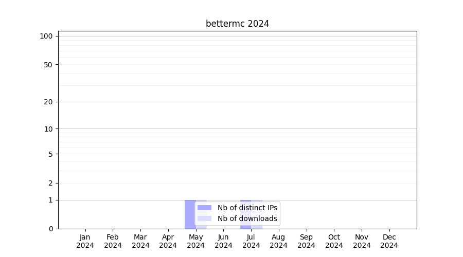Image resolution: width=463 pixels, height=257 pixels.
Task: Click the 'Nb of distinct IPs' legend swatch
Action: pos(204,208)
